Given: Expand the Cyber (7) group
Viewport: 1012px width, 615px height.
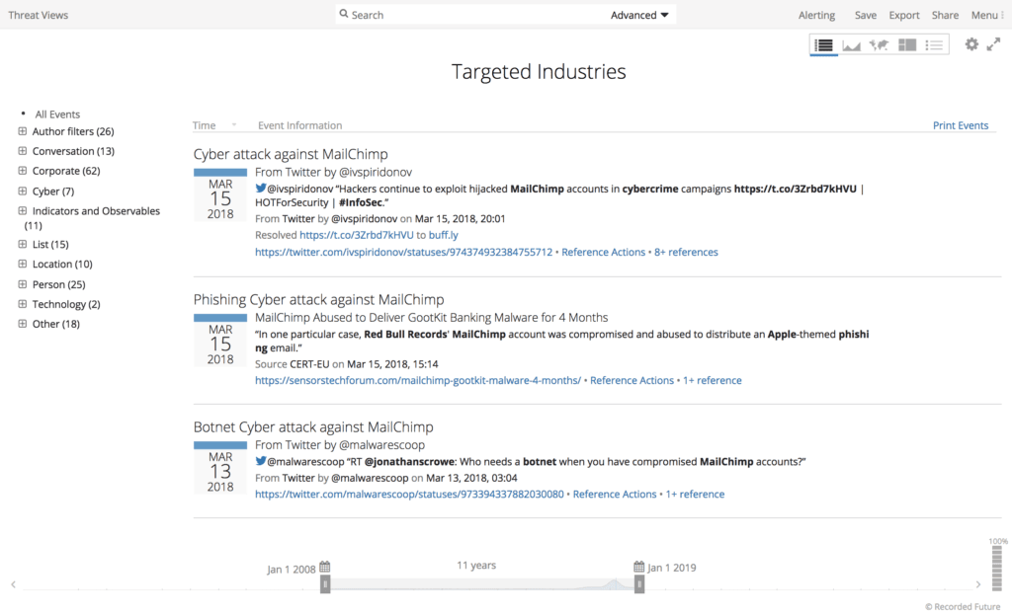Looking at the screenshot, I should (22, 191).
